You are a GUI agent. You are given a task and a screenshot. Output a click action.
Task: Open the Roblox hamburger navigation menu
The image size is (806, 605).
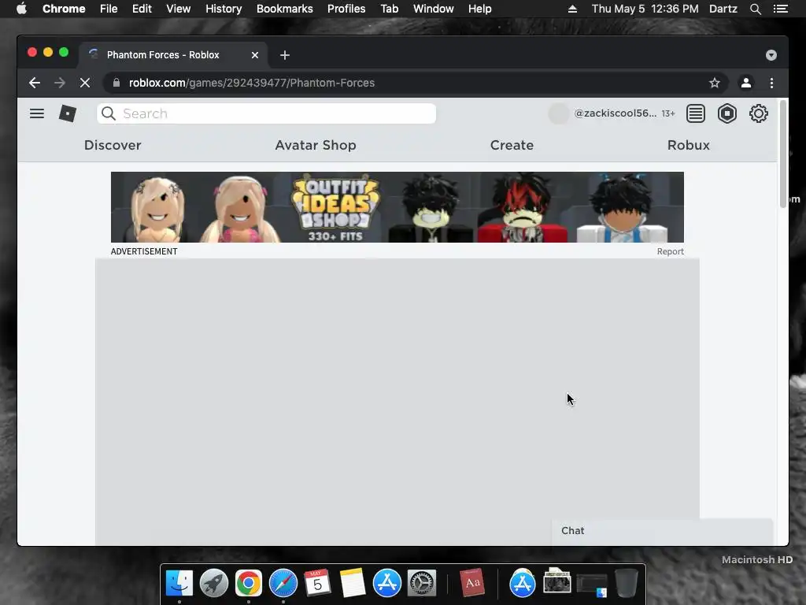tap(36, 113)
